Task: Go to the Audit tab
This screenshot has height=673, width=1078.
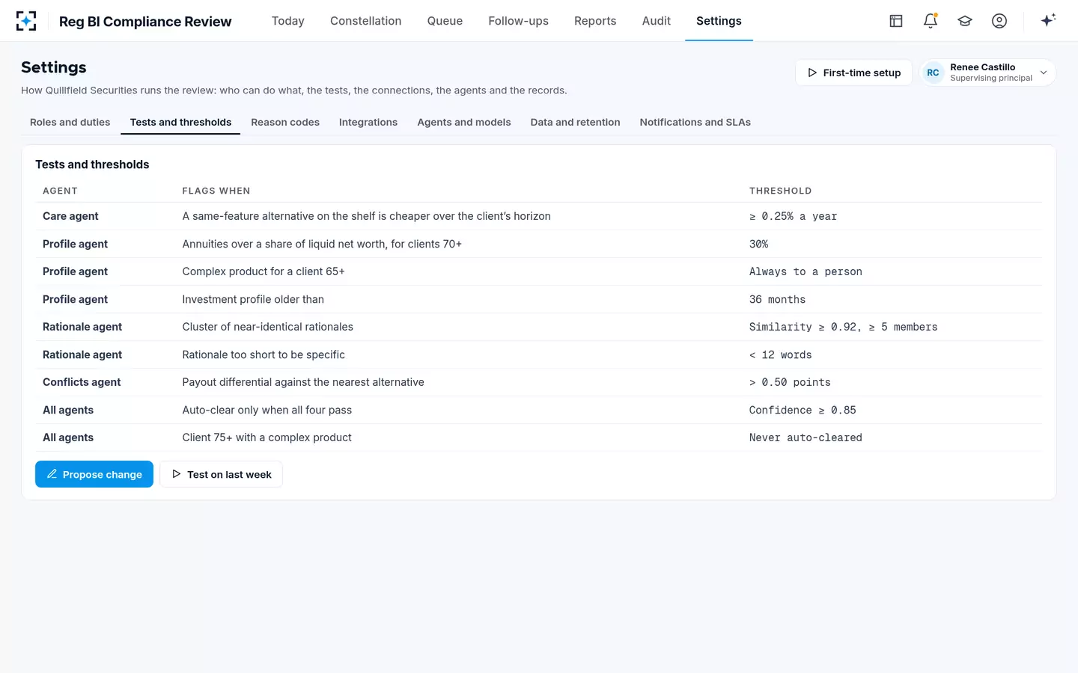Action: (657, 21)
